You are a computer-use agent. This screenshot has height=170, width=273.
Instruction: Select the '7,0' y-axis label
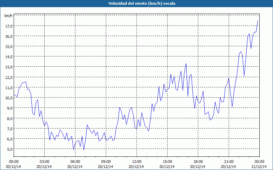tap(10, 129)
